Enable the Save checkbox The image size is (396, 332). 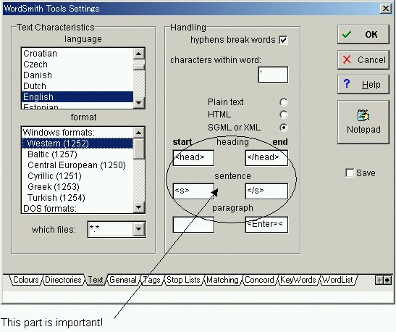350,173
